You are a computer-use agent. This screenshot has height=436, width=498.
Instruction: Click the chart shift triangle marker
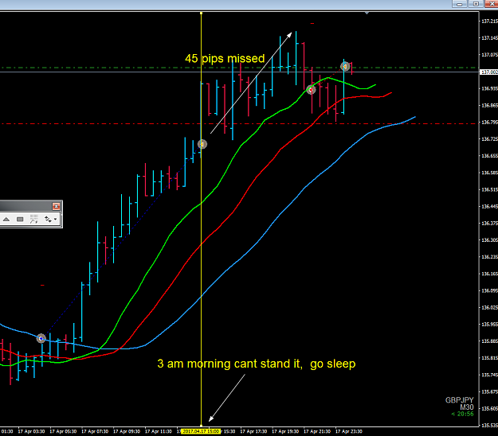[367, 14]
